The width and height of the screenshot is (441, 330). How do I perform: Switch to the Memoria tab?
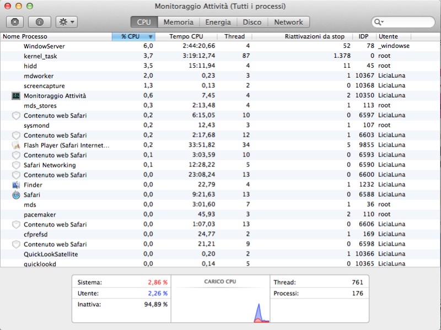tap(179, 22)
